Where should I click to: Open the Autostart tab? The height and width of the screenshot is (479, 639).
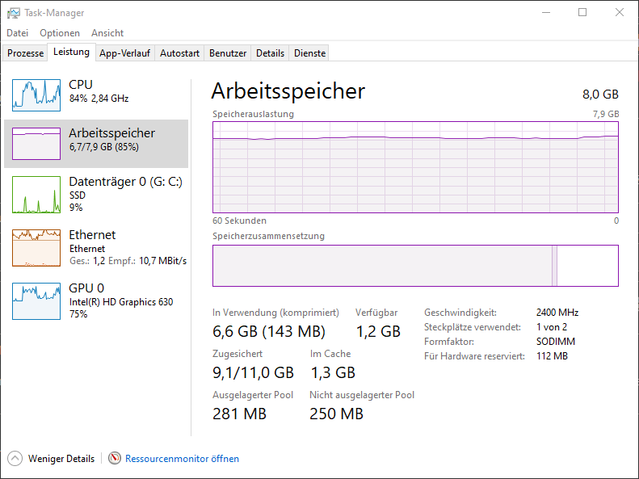click(x=179, y=53)
